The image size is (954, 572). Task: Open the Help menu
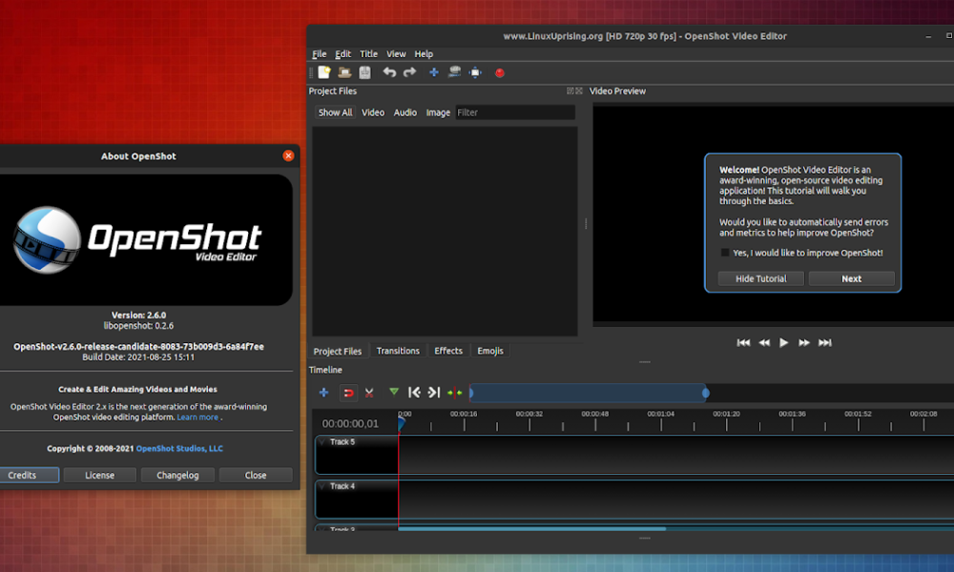[425, 54]
